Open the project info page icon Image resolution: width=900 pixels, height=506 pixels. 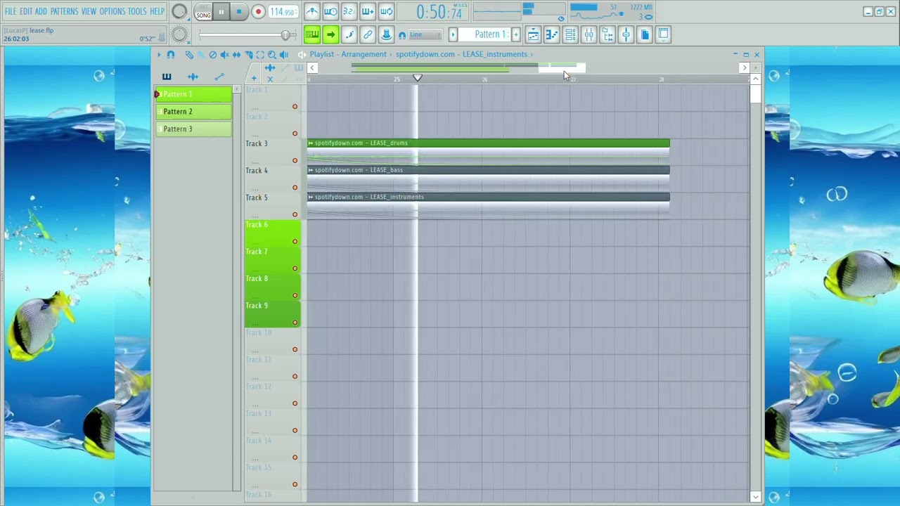[x=645, y=34]
